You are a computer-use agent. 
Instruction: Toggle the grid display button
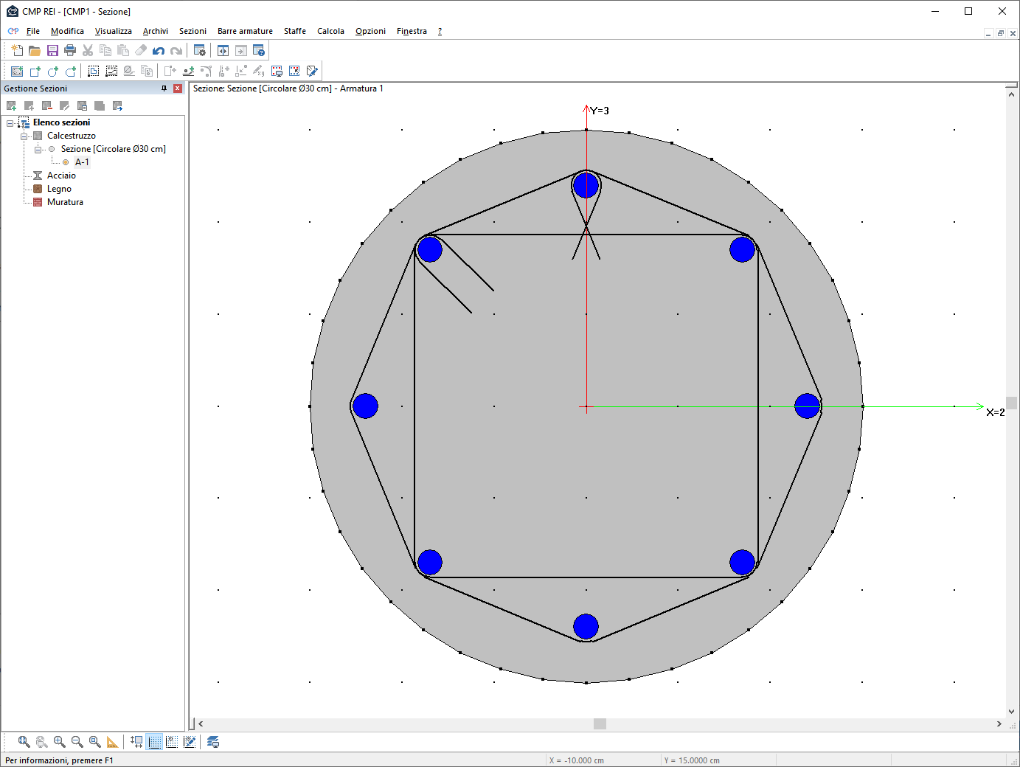pyautogui.click(x=155, y=742)
